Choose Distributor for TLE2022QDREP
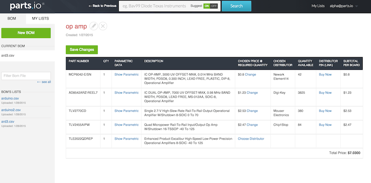 pos(251,139)
